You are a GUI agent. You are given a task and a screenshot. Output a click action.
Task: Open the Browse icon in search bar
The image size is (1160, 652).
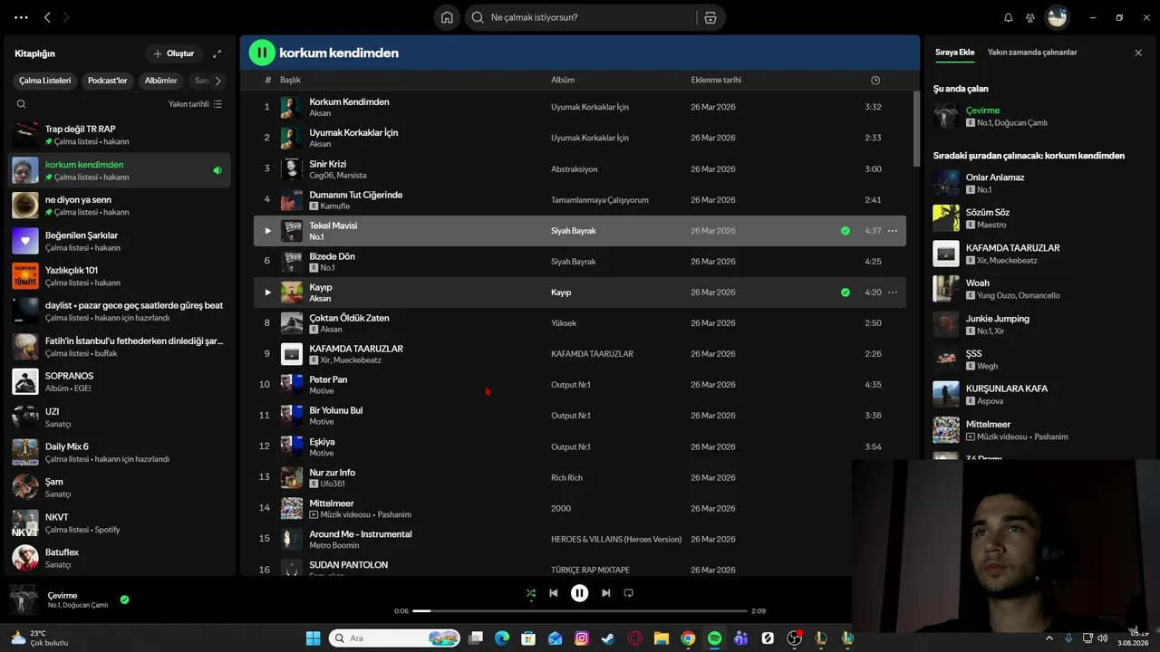[710, 17]
